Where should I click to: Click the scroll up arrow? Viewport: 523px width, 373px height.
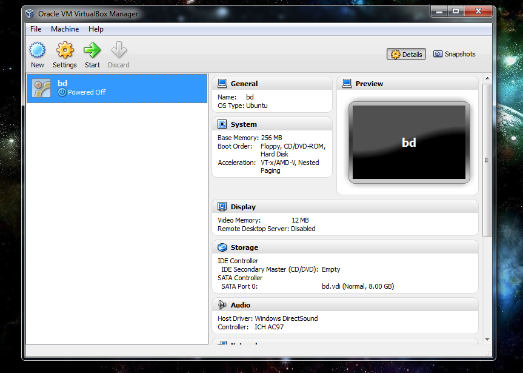click(487, 78)
